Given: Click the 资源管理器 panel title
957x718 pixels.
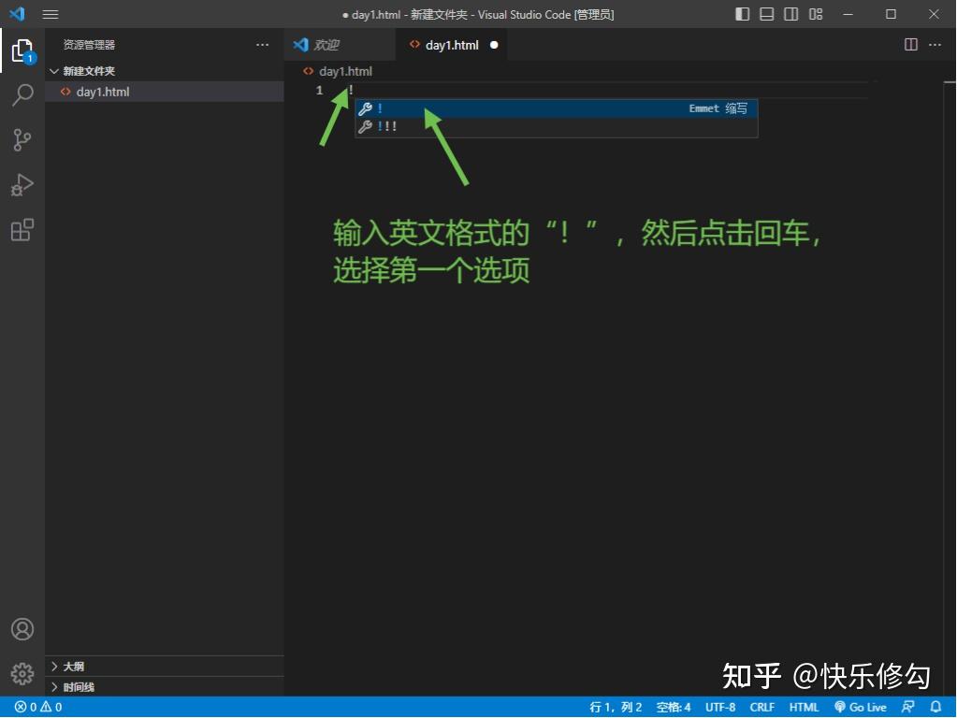Looking at the screenshot, I should (x=89, y=45).
